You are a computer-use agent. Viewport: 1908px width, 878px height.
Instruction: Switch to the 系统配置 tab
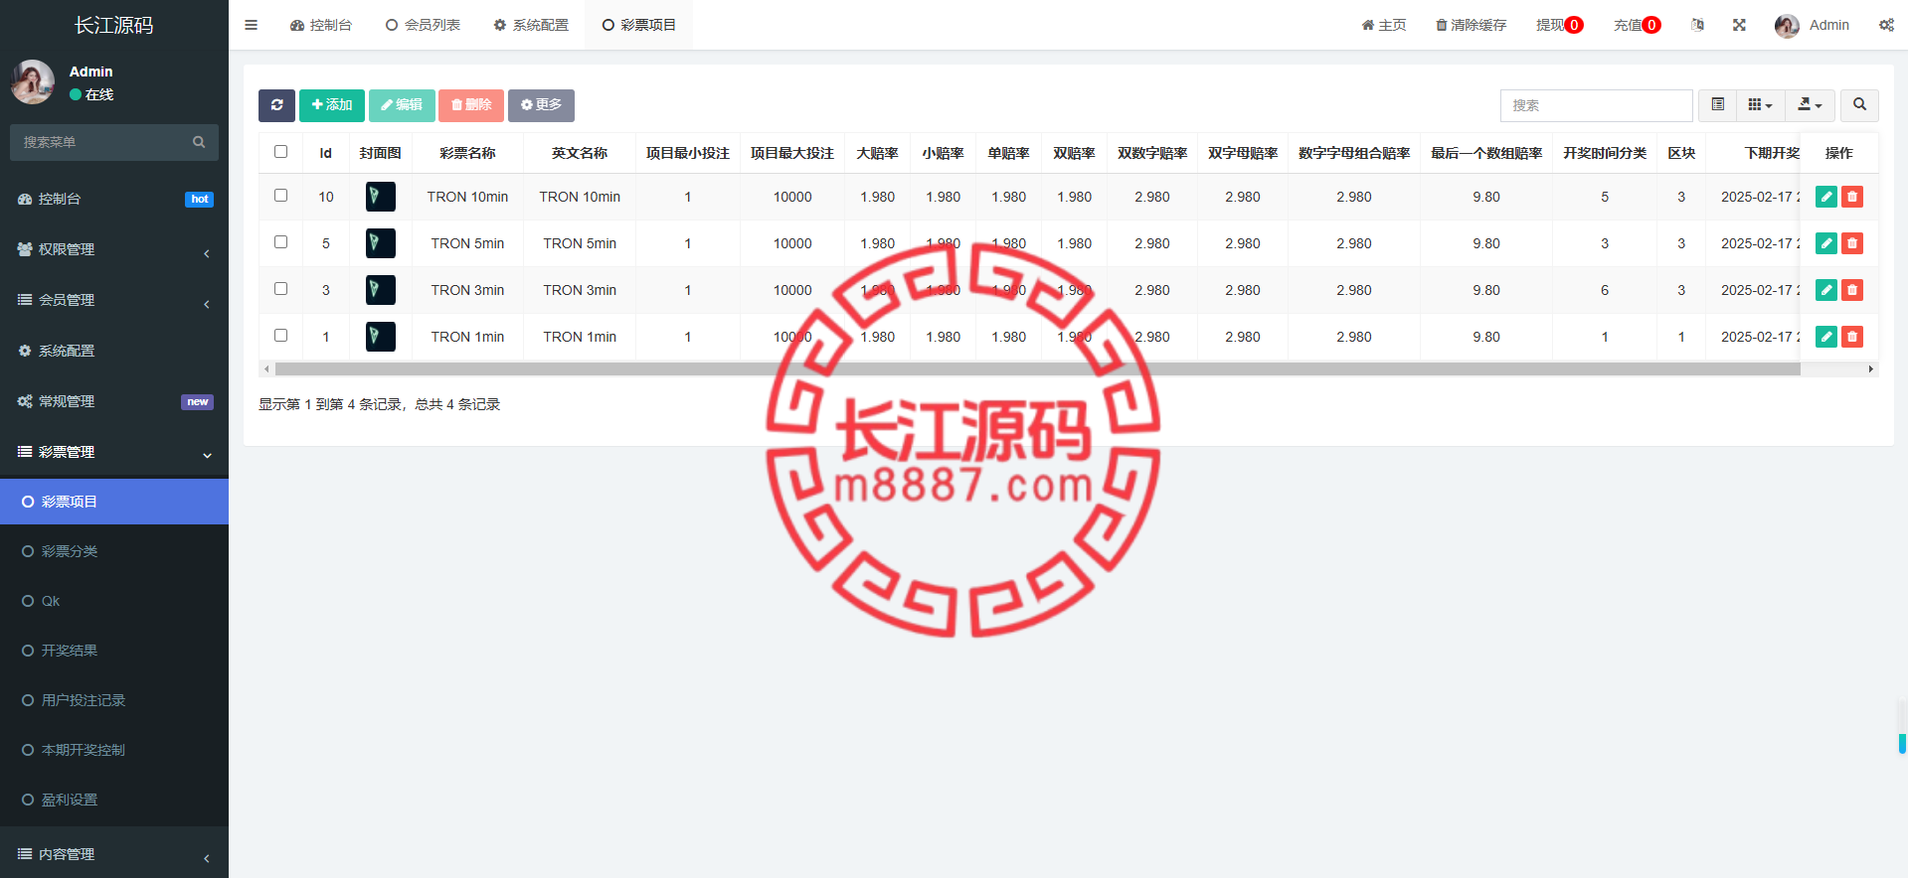point(531,25)
